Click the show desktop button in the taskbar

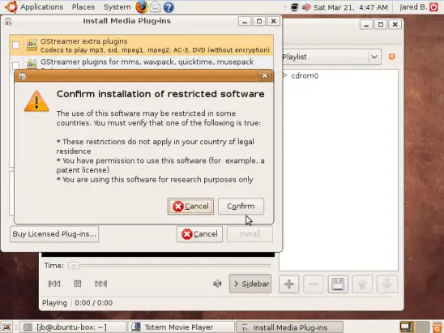pyautogui.click(x=6, y=327)
